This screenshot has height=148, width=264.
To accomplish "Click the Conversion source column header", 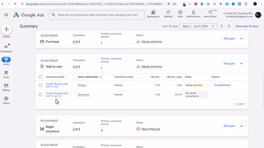I will (x=124, y=77).
